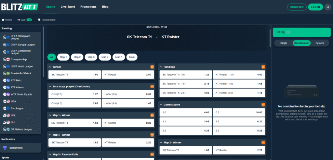333x160 pixels.
Task: Collapse the Winner market section
Action: click(x=50, y=67)
